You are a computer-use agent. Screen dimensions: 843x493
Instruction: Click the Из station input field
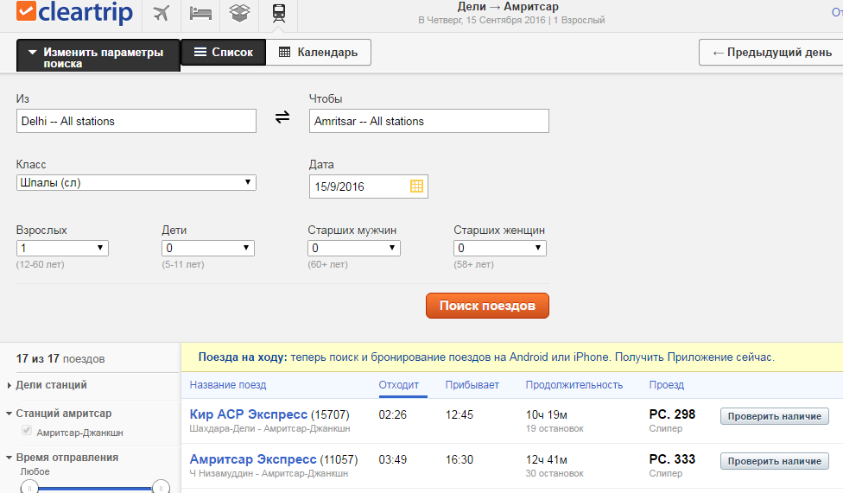click(x=136, y=121)
